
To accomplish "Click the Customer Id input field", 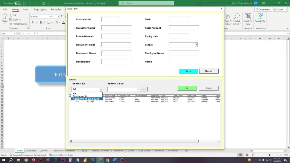I will (x=110, y=19).
